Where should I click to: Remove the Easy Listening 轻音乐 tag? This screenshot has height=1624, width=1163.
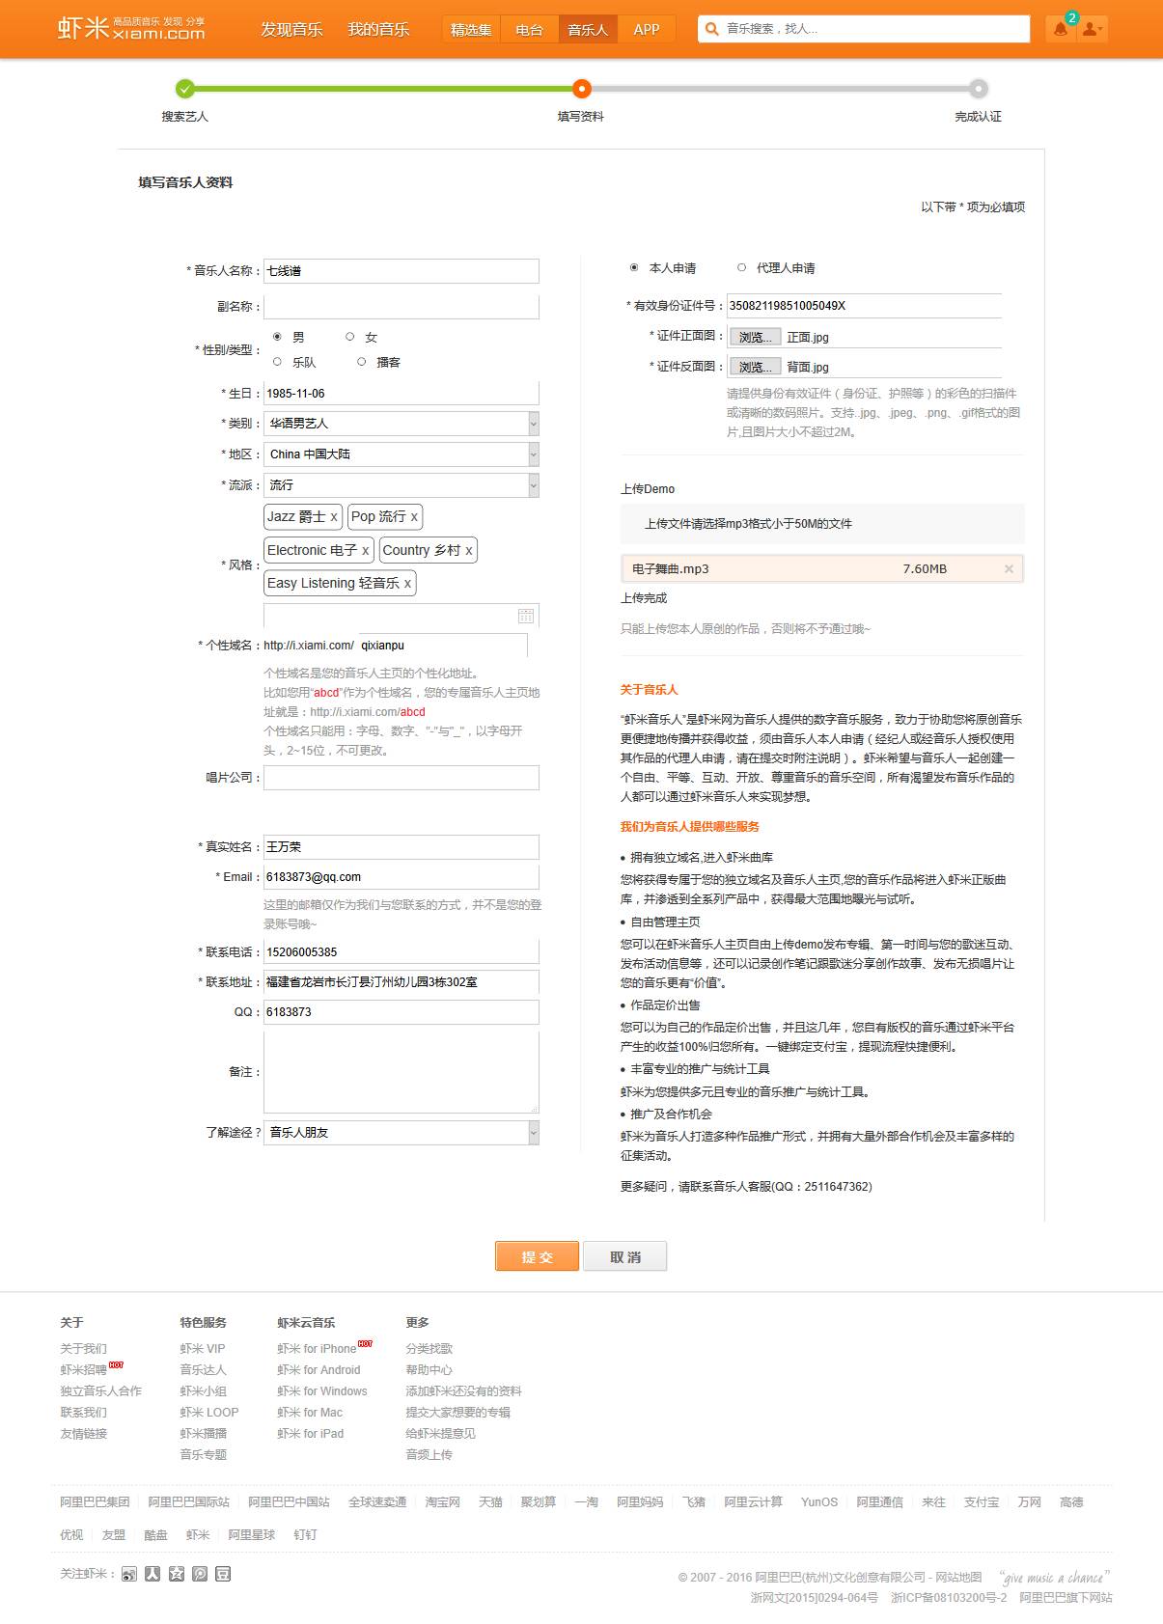coord(407,584)
